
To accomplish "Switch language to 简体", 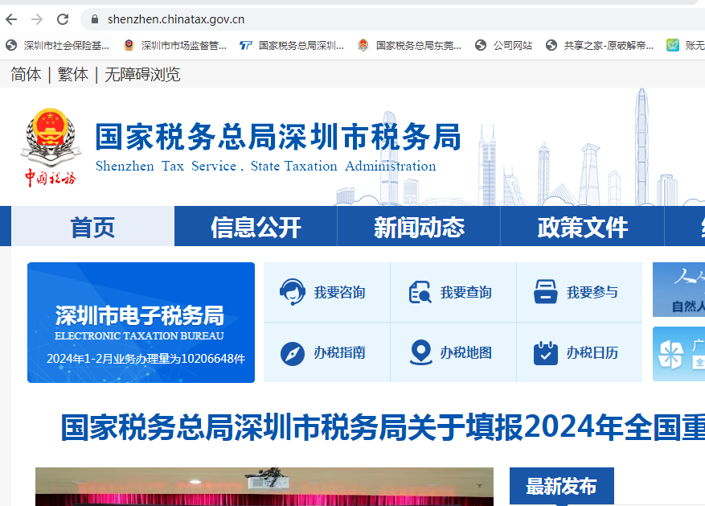I will tap(26, 75).
